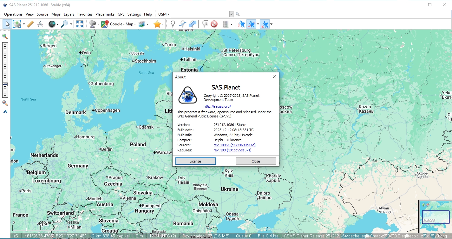Open the Operations menu
Image resolution: width=452 pixels, height=239 pixels.
13,14
